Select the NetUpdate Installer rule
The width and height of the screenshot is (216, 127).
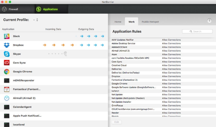point(121,102)
